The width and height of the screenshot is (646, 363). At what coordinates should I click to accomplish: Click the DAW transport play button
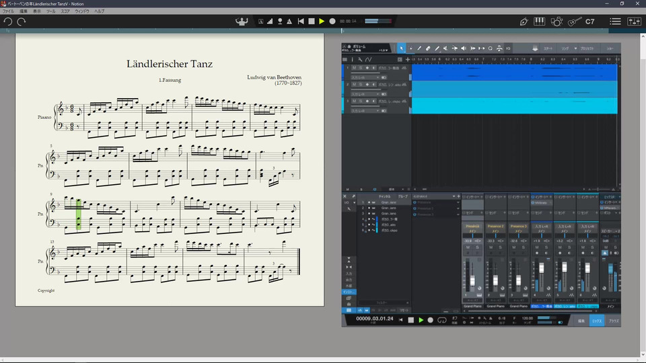(x=421, y=320)
